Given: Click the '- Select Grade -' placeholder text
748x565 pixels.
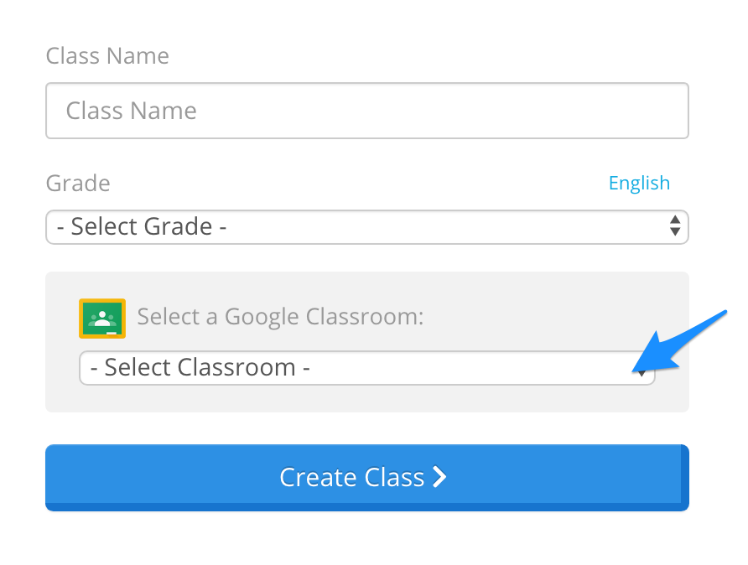Looking at the screenshot, I should (x=141, y=226).
